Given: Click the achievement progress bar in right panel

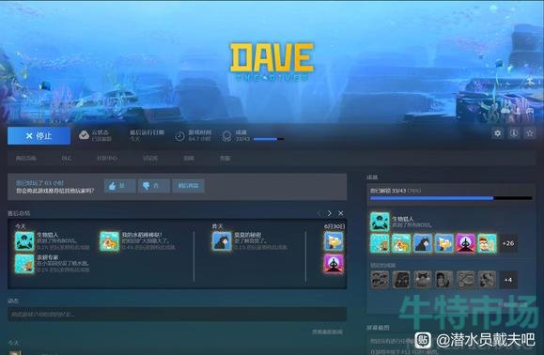Looking at the screenshot, I should [x=451, y=198].
